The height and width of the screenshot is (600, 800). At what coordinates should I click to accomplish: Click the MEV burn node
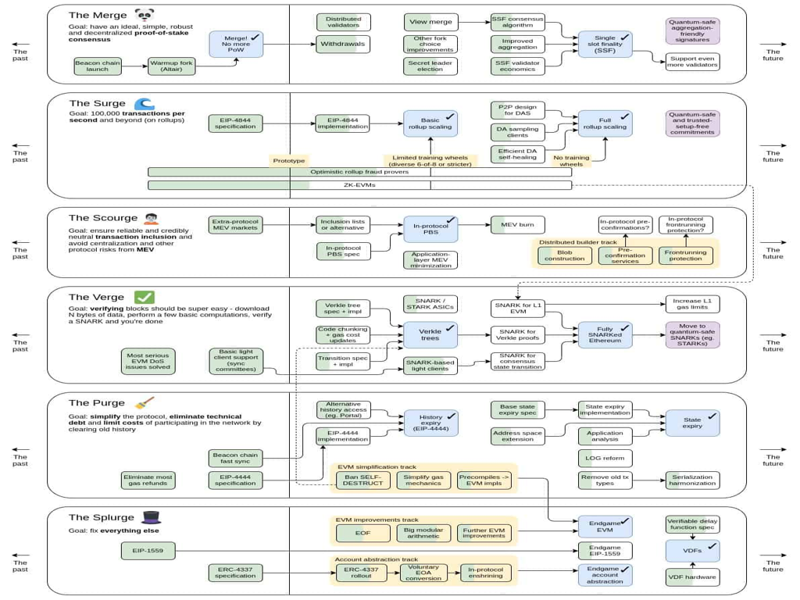pyautogui.click(x=517, y=225)
